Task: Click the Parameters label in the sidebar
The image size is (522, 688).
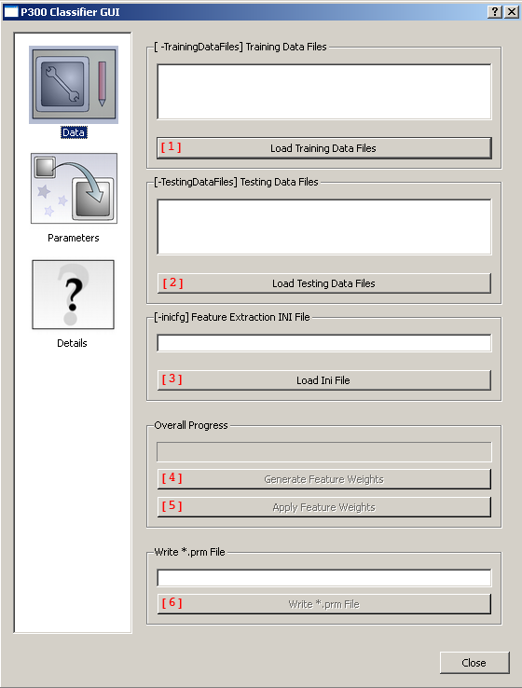Action: coord(74,238)
